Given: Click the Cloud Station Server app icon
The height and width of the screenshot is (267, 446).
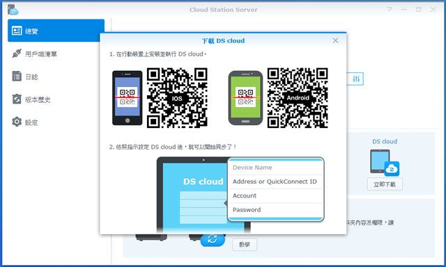Looking at the screenshot, I should pyautogui.click(x=13, y=10).
